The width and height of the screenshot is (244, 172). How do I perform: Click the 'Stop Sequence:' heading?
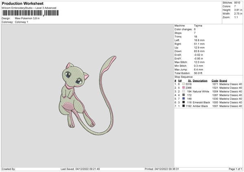[184, 77]
